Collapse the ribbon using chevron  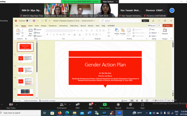[171, 38]
